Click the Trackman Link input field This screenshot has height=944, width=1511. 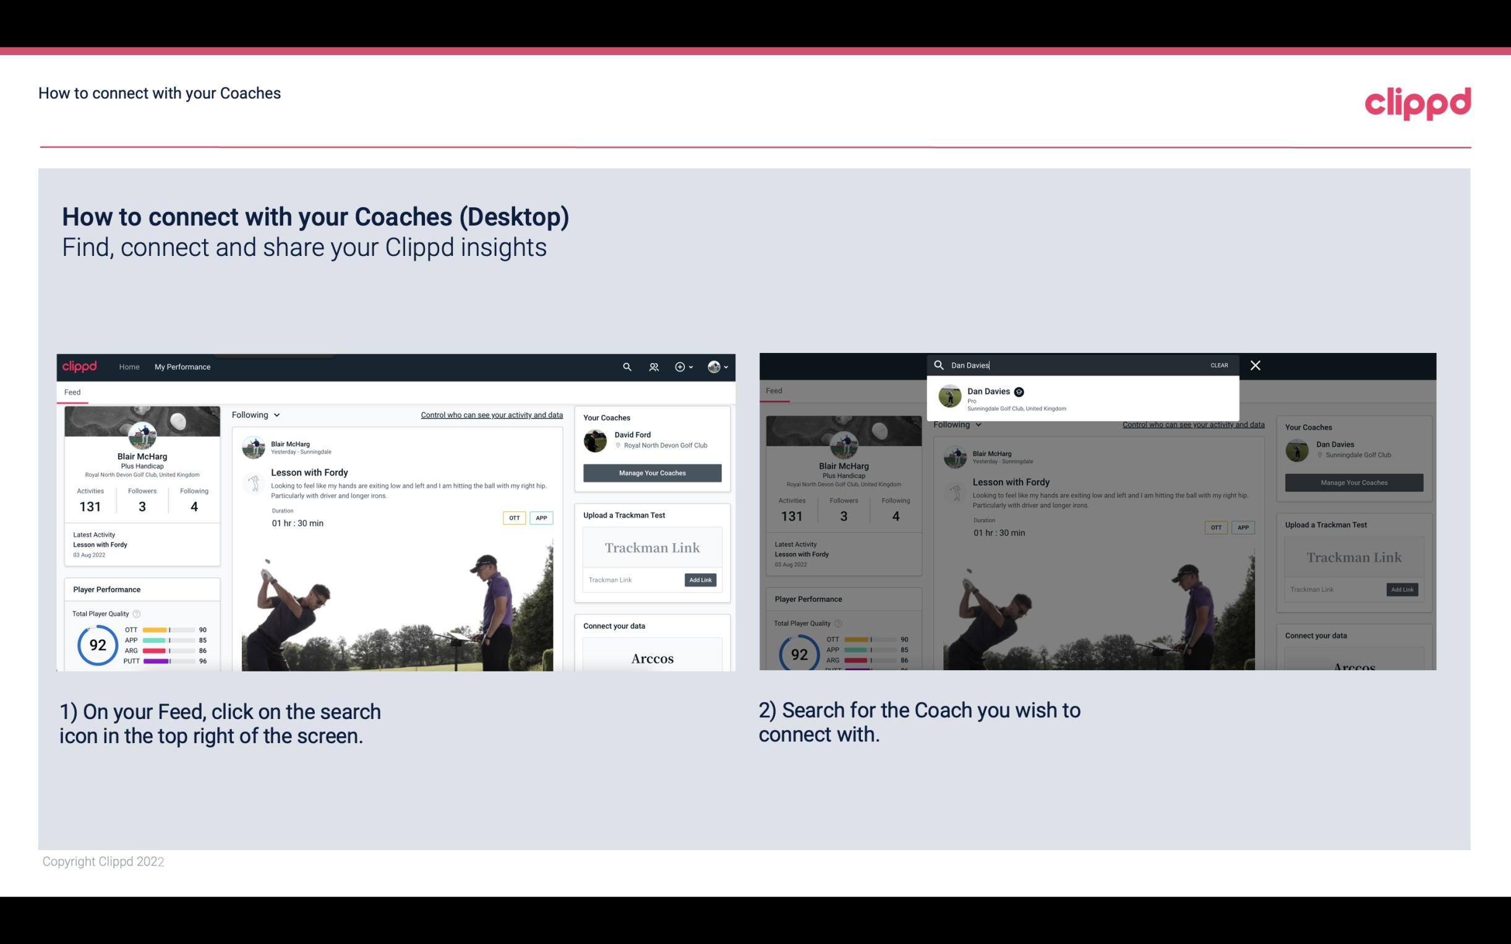coord(631,579)
